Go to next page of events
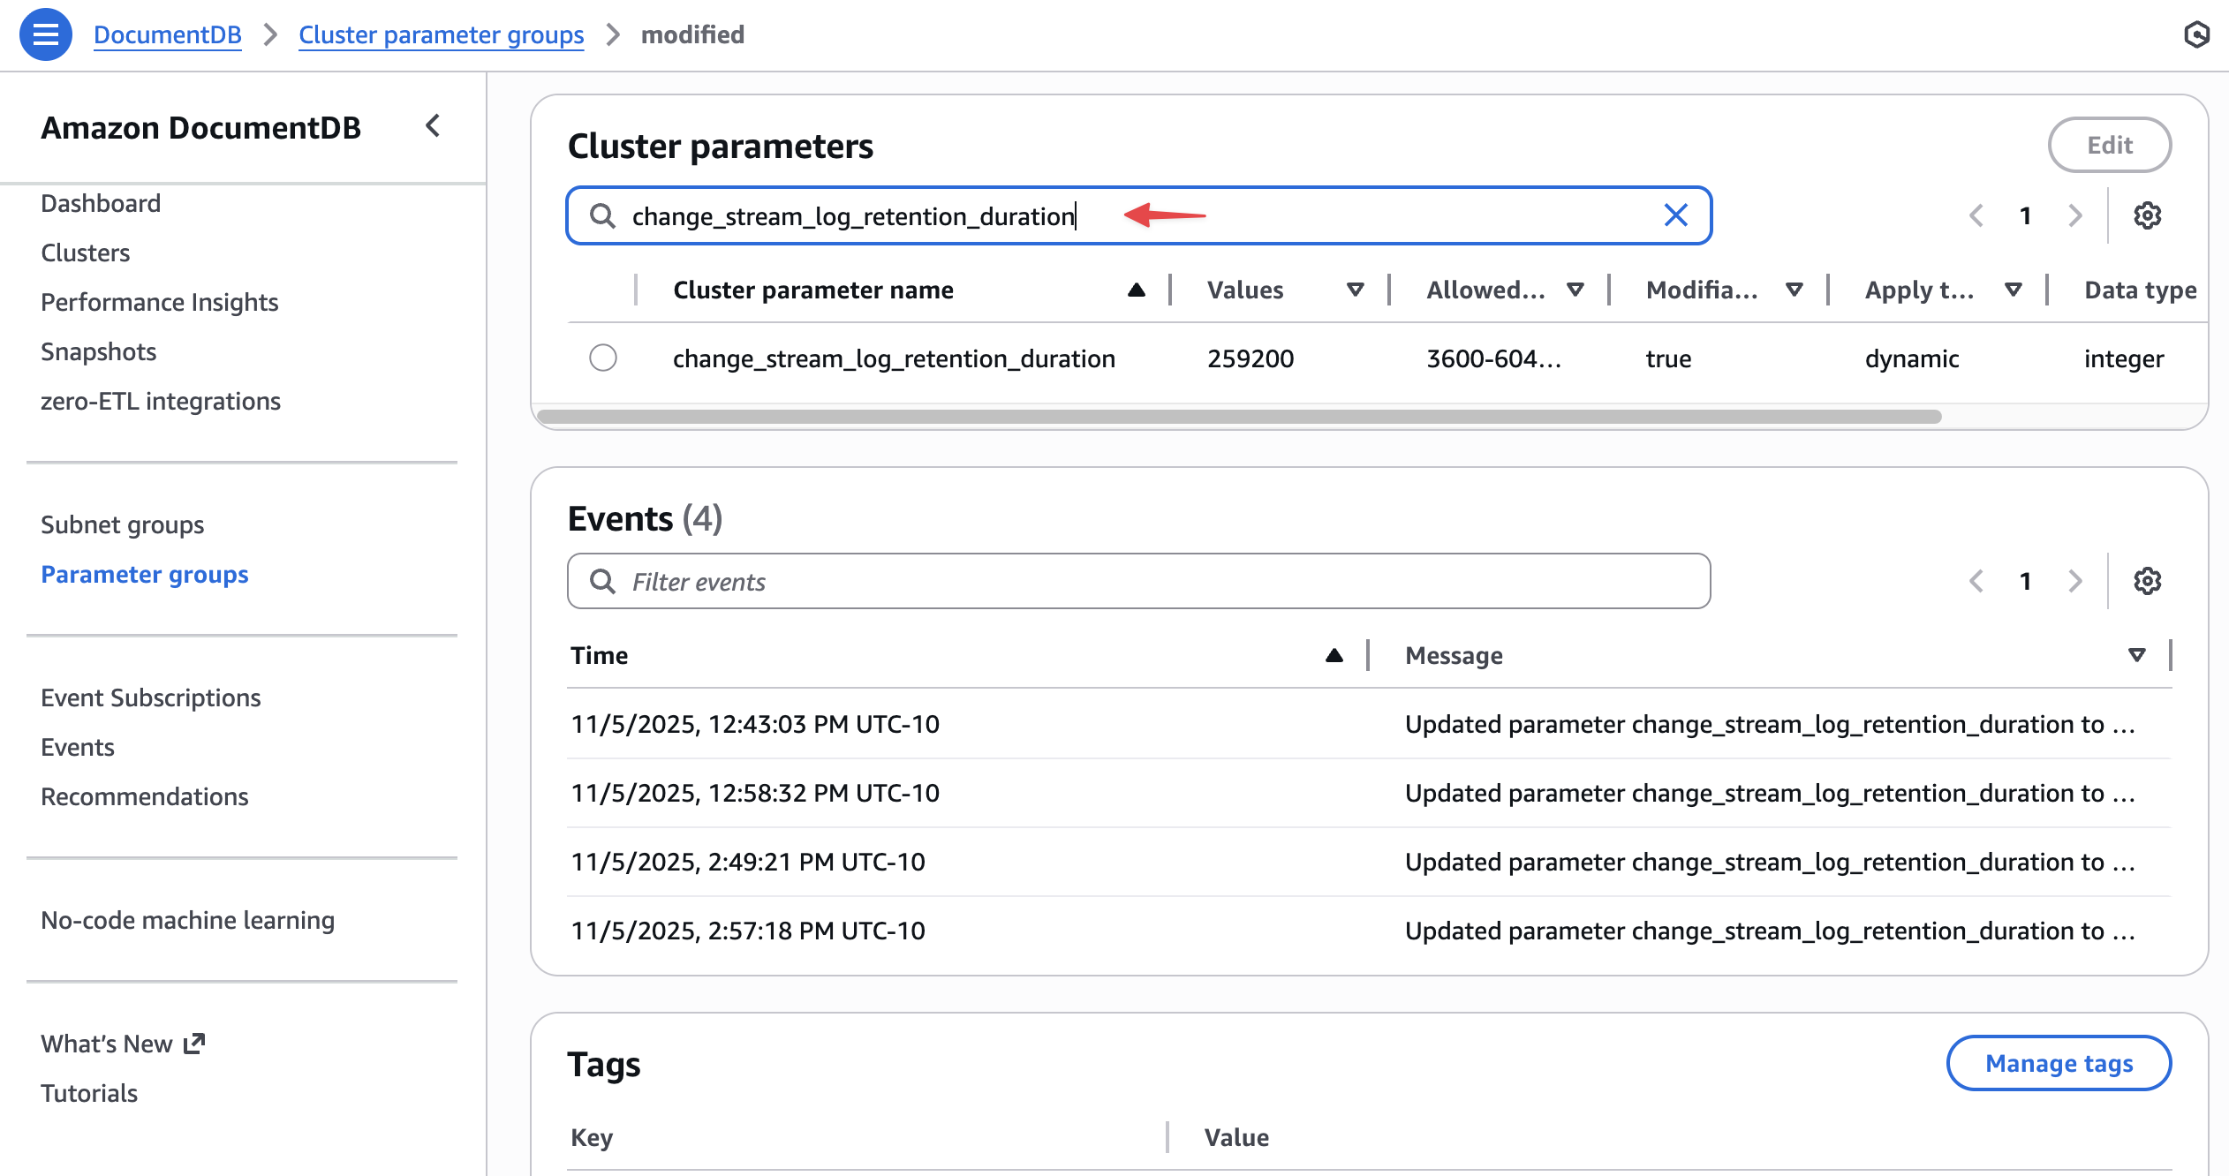Image resolution: width=2229 pixels, height=1176 pixels. pos(2075,580)
